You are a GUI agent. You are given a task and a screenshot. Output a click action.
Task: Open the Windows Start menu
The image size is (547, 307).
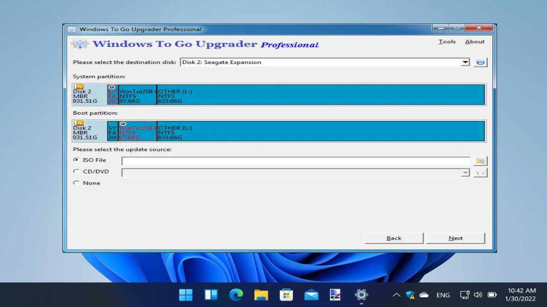tap(186, 295)
